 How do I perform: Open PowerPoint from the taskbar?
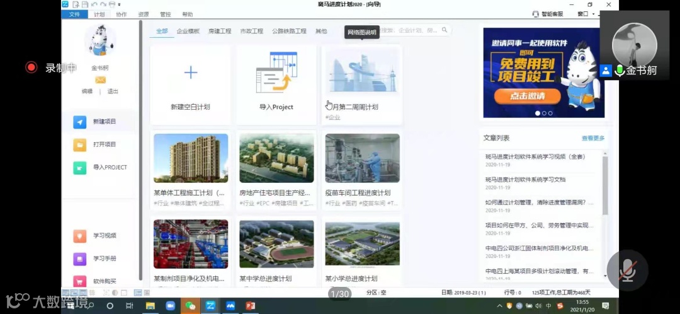point(250,306)
